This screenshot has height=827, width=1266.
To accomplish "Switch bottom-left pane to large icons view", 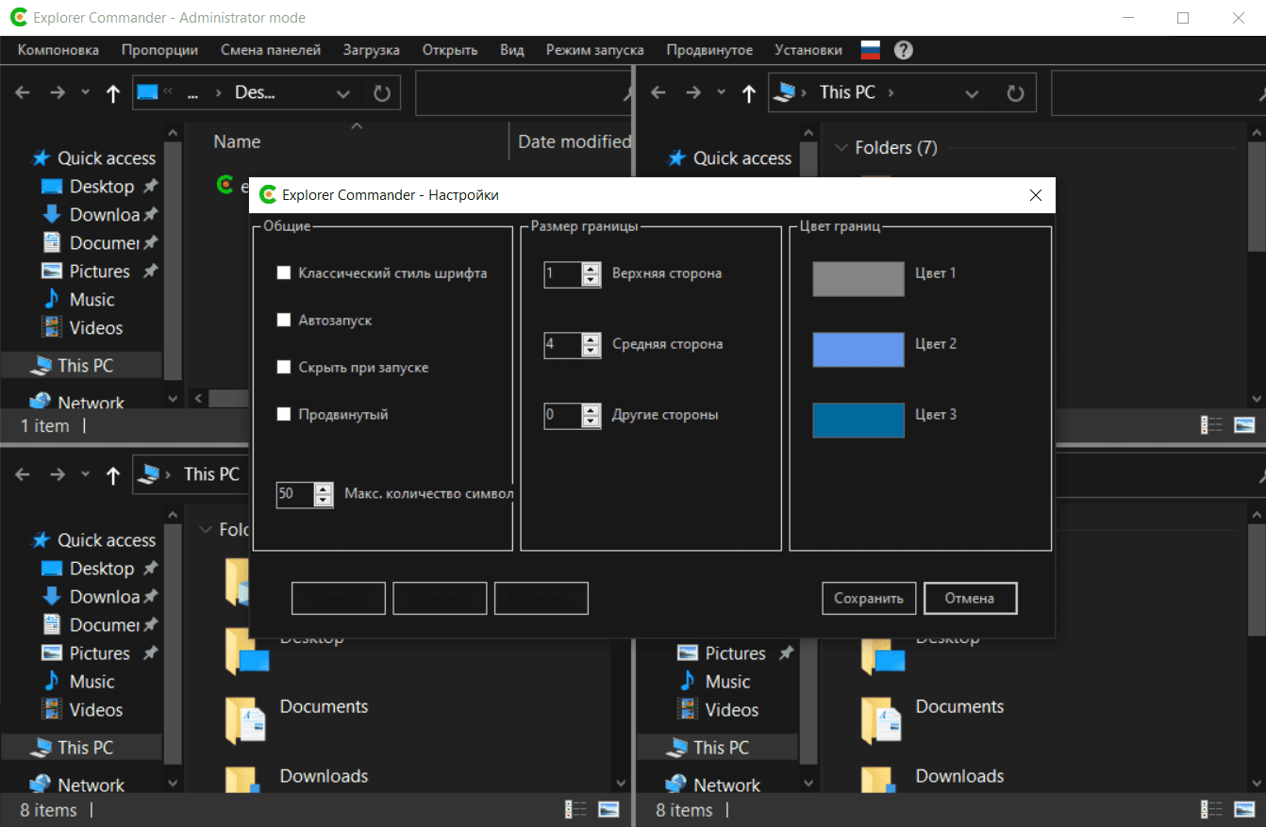I will click(608, 809).
